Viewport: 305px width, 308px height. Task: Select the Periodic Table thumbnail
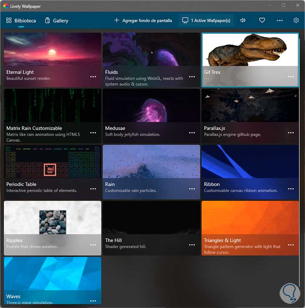pos(53,162)
